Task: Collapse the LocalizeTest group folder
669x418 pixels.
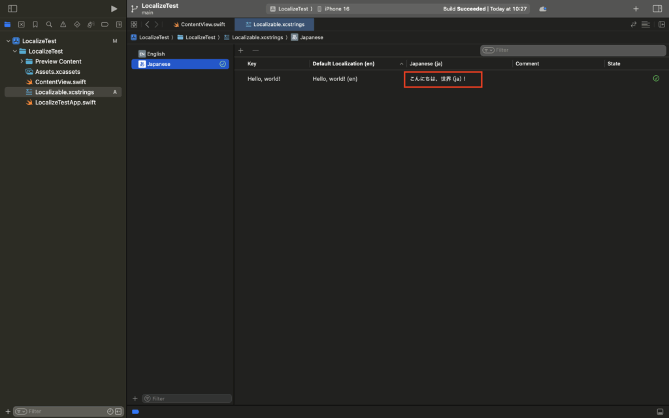Action: click(15, 51)
